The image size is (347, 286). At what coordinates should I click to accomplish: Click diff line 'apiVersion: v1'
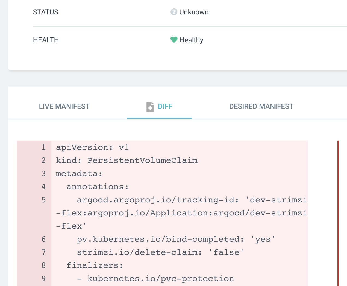coord(92,147)
